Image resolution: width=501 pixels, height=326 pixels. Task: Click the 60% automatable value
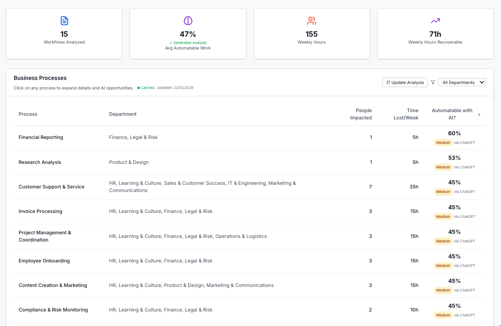454,133
